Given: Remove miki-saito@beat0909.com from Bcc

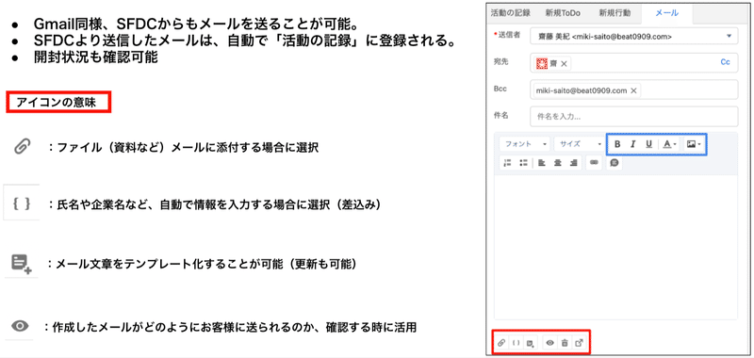Looking at the screenshot, I should [633, 90].
